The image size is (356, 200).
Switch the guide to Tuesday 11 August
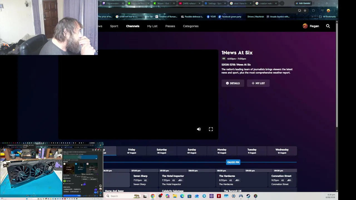click(x=252, y=151)
